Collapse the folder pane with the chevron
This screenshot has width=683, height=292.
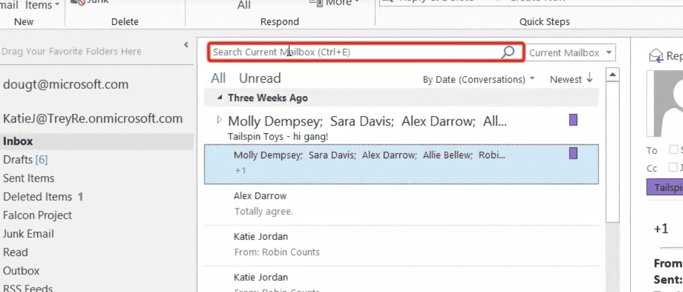click(x=186, y=45)
